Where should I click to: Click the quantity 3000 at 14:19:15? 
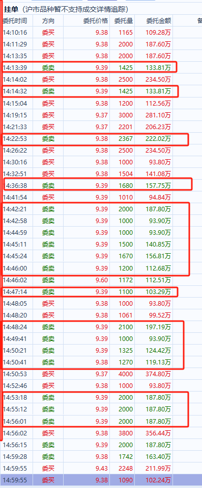[x=126, y=115]
